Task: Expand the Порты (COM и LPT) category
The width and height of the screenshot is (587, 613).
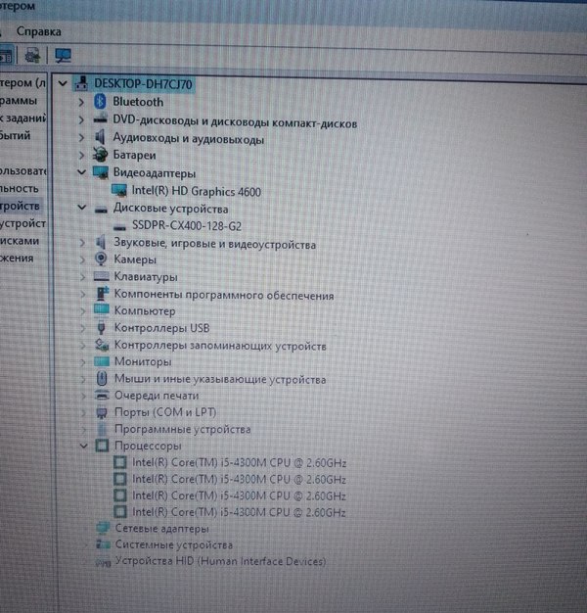Action: pyautogui.click(x=81, y=412)
